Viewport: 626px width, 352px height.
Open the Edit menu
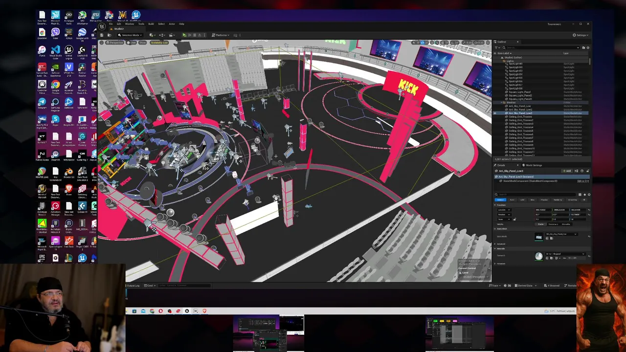coord(119,24)
